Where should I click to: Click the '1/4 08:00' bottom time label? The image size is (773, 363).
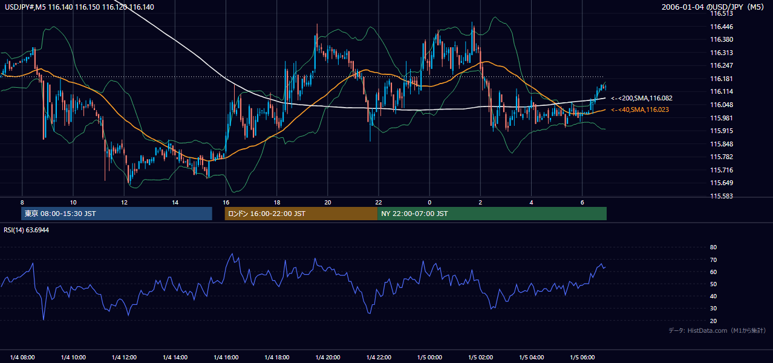point(22,357)
